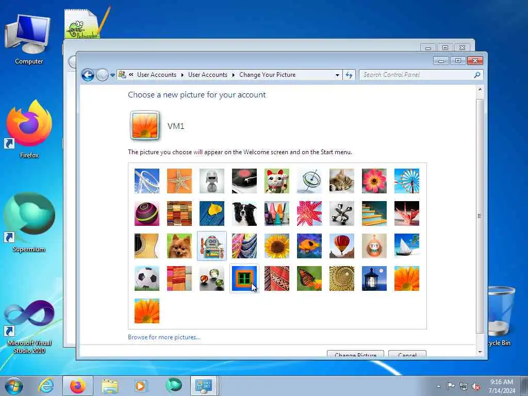Select the sunflower picture
528x396 pixels.
277,246
